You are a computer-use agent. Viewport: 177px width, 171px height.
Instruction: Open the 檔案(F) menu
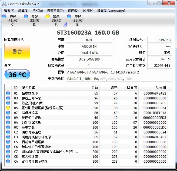point(9,11)
